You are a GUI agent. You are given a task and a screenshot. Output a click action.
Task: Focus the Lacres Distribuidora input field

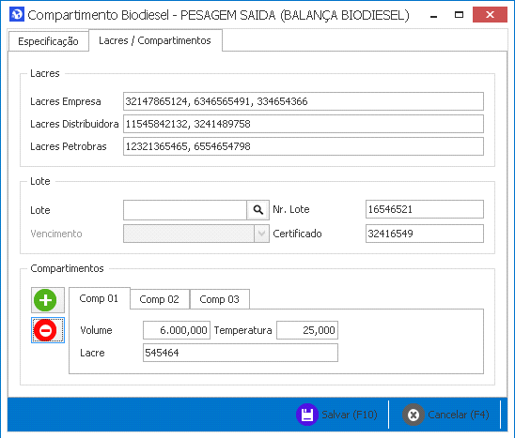[x=304, y=124]
